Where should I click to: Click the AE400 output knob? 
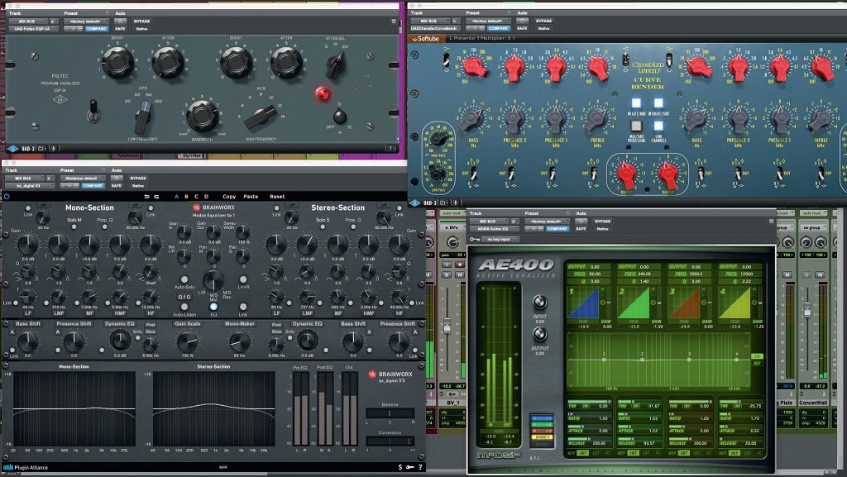tap(539, 335)
